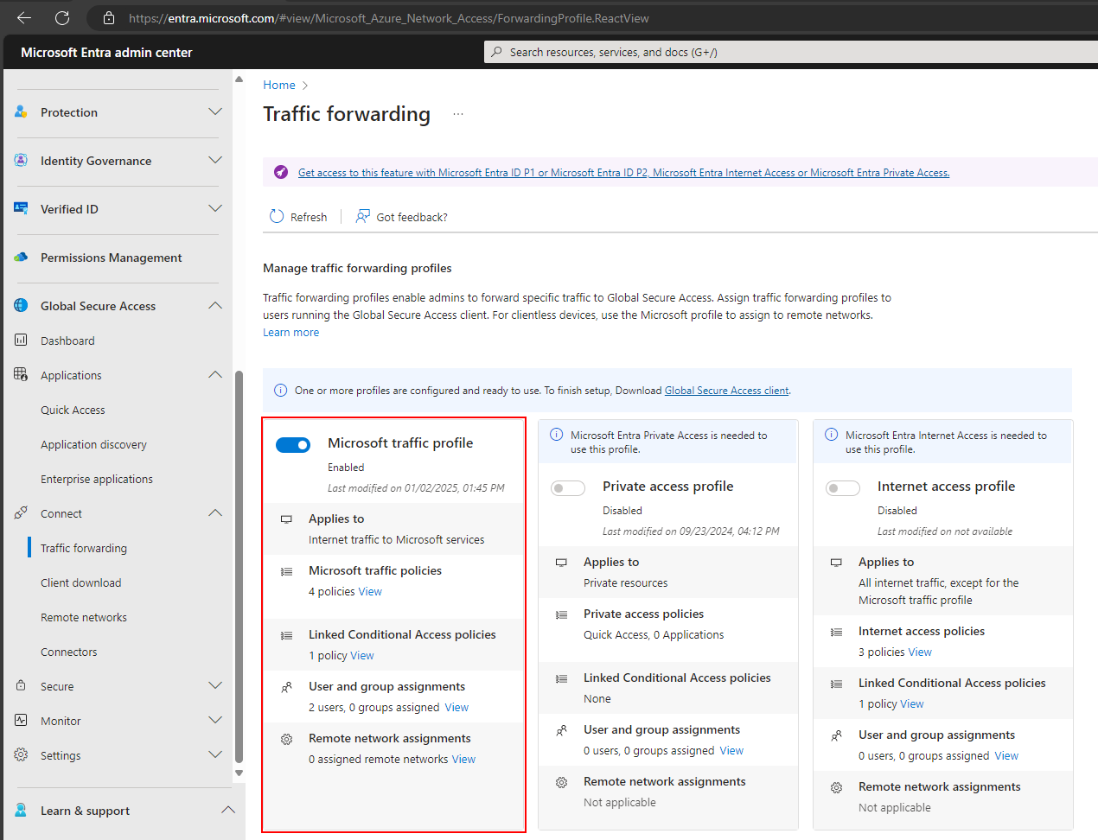Expand the Monitor section chevron
The height and width of the screenshot is (840, 1098).
point(215,720)
